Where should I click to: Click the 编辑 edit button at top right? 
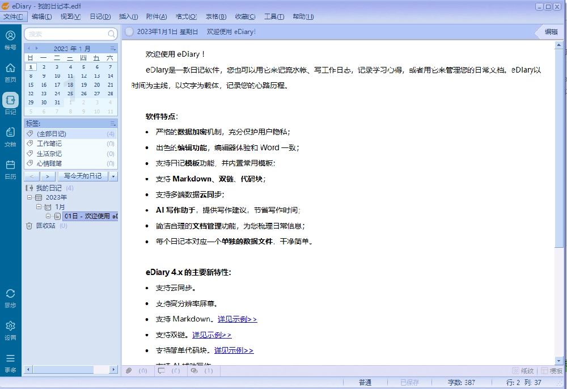pyautogui.click(x=551, y=32)
